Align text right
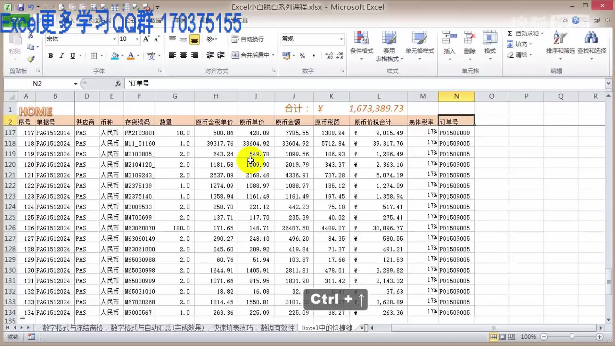Screen dimensions: 615x346 pos(194,55)
